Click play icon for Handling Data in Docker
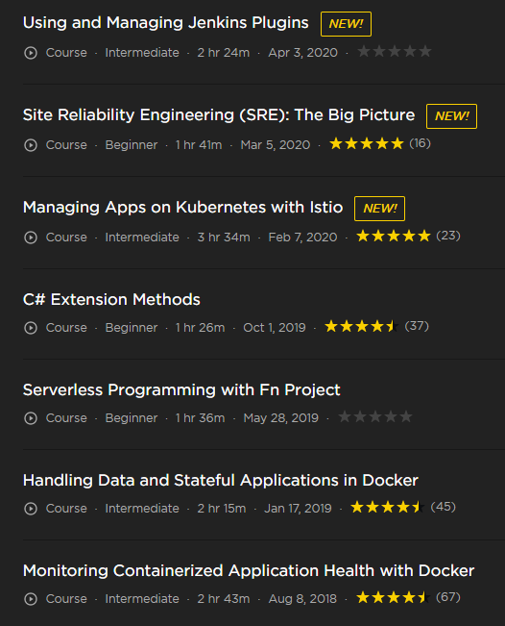This screenshot has height=626, width=505. pyautogui.click(x=31, y=509)
